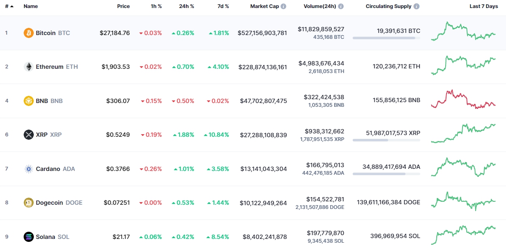Click the Ethereum coin logo
This screenshot has height=252, width=506.
pos(29,67)
